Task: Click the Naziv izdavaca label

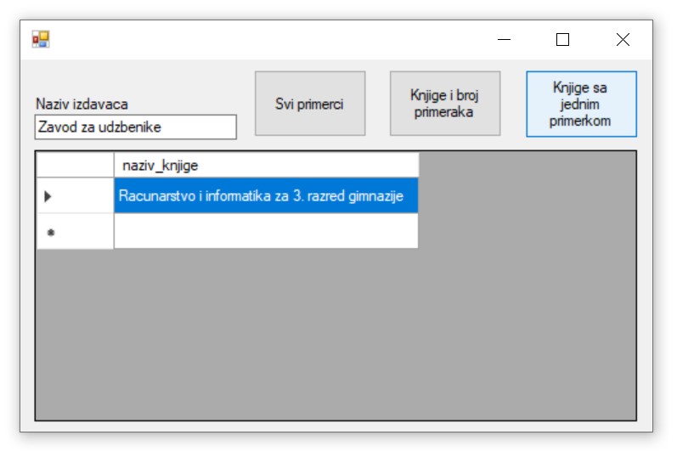Action: coord(82,104)
